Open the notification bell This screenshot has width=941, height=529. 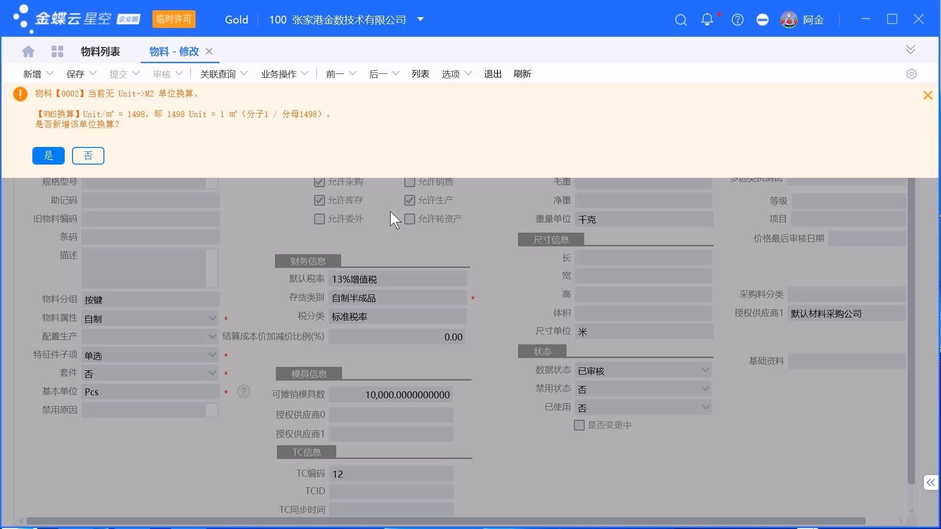point(707,20)
